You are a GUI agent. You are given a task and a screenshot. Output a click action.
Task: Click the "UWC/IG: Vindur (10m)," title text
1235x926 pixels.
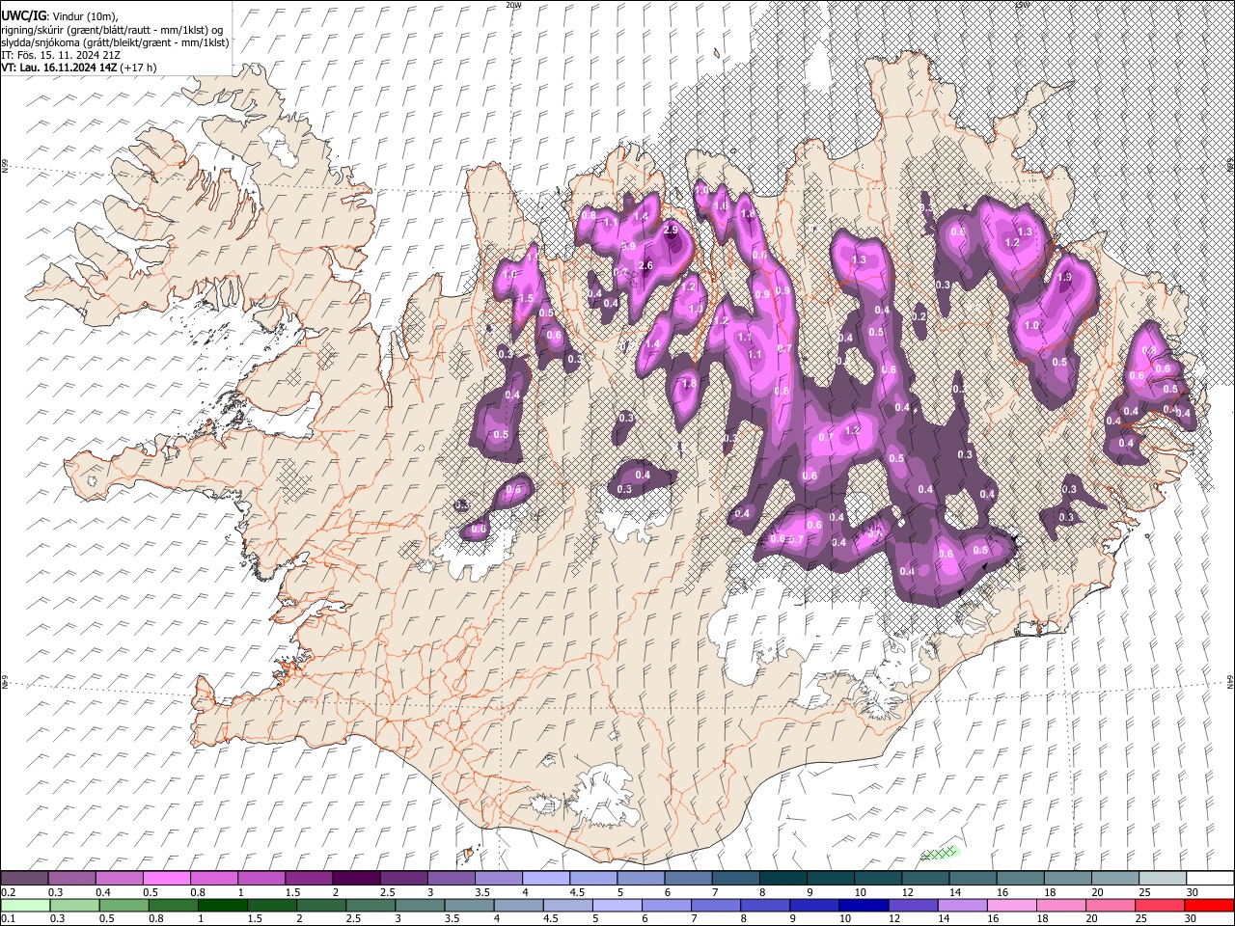click(60, 16)
